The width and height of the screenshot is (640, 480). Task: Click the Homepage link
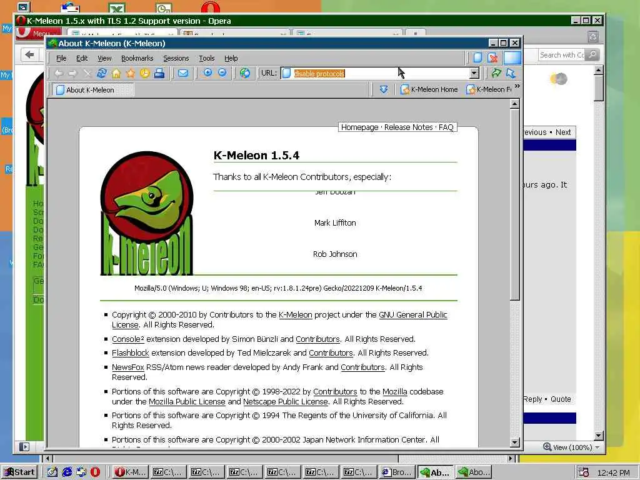click(359, 127)
